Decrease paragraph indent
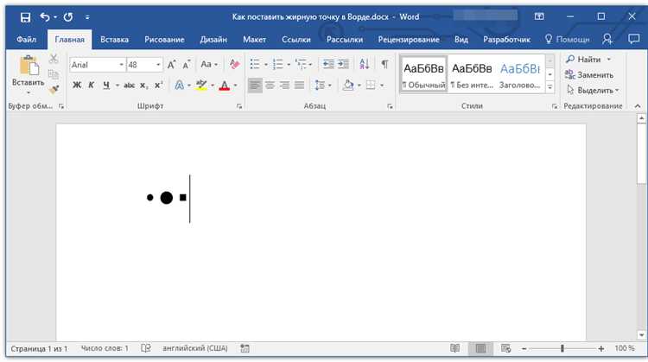 (328, 64)
